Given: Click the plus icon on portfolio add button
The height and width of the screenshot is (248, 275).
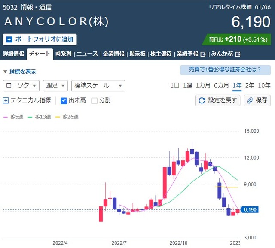Looking at the screenshot, I should pyautogui.click(x=9, y=39).
